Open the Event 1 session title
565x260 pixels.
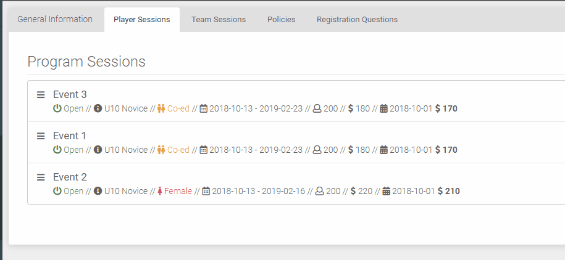70,136
